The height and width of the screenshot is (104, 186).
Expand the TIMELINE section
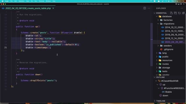[154, 101]
